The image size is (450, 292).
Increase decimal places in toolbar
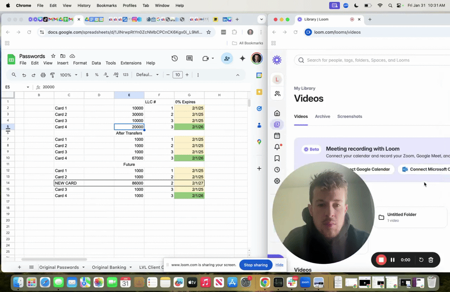(x=116, y=75)
